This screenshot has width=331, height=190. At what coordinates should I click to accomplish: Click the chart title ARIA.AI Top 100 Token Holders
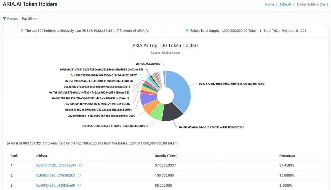pyautogui.click(x=165, y=45)
